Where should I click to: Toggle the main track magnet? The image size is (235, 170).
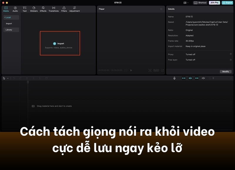coord(184,78)
